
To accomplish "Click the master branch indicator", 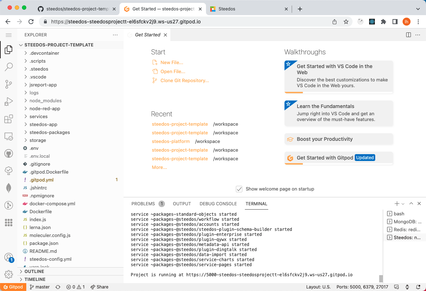I will pyautogui.click(x=40, y=287).
